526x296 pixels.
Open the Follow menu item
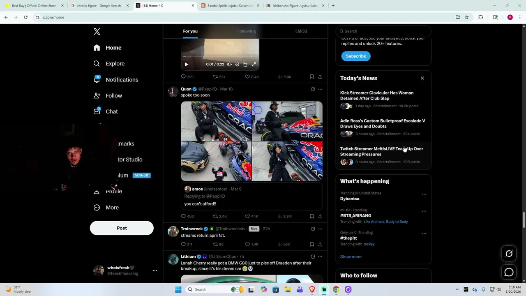108,96
